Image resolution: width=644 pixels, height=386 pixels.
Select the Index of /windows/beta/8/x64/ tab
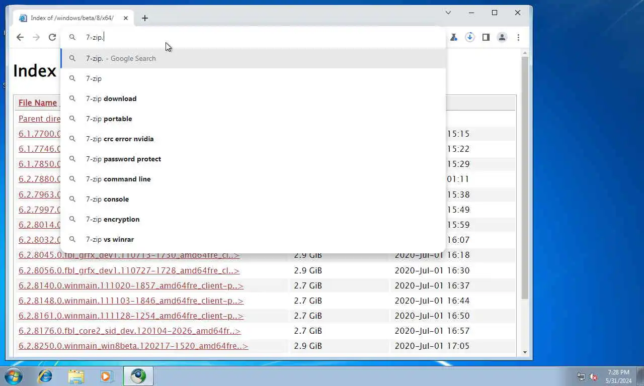click(74, 18)
